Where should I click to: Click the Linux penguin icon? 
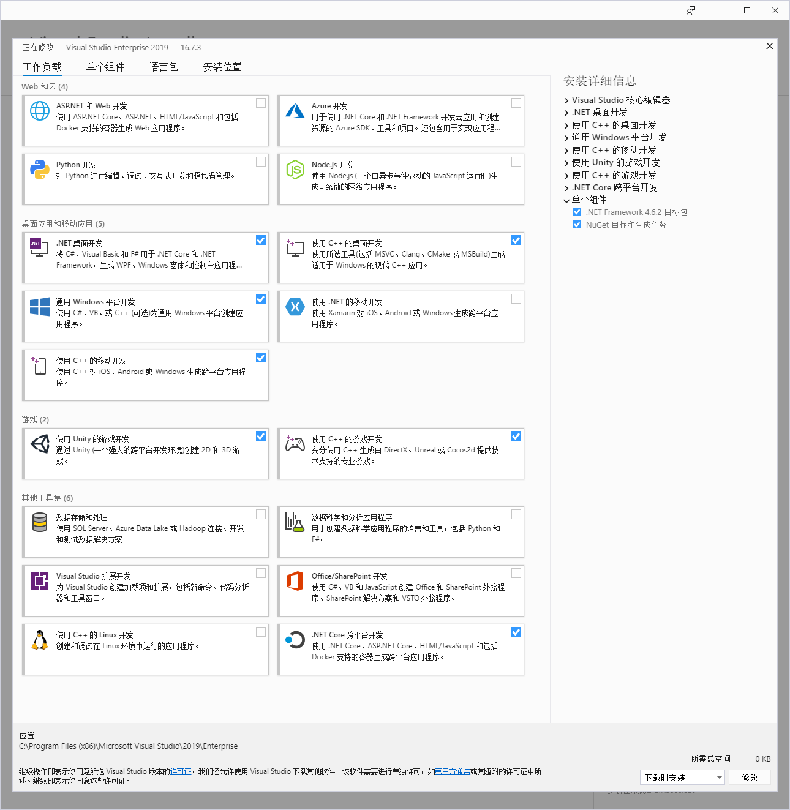[40, 640]
